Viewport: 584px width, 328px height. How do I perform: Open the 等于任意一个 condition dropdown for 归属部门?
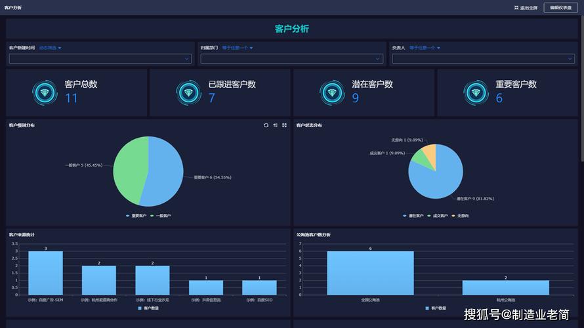(x=238, y=48)
